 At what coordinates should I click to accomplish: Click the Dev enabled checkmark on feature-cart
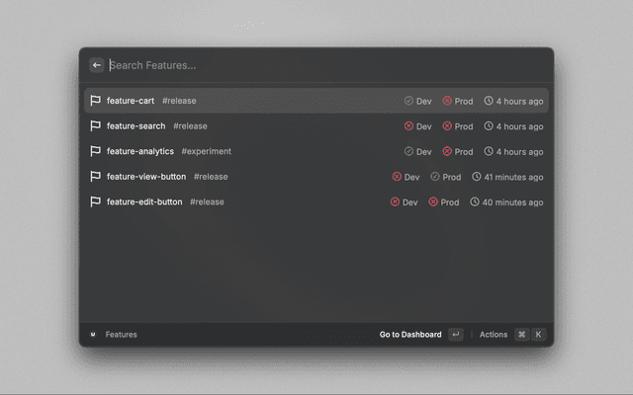(408, 101)
